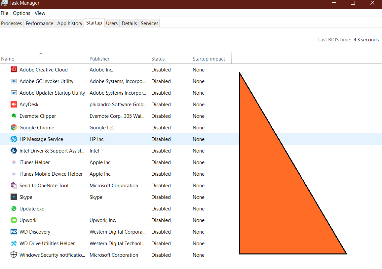The image size is (382, 269).
Task: Click startup impact None for Evernote Clipper
Action: pyautogui.click(x=199, y=116)
